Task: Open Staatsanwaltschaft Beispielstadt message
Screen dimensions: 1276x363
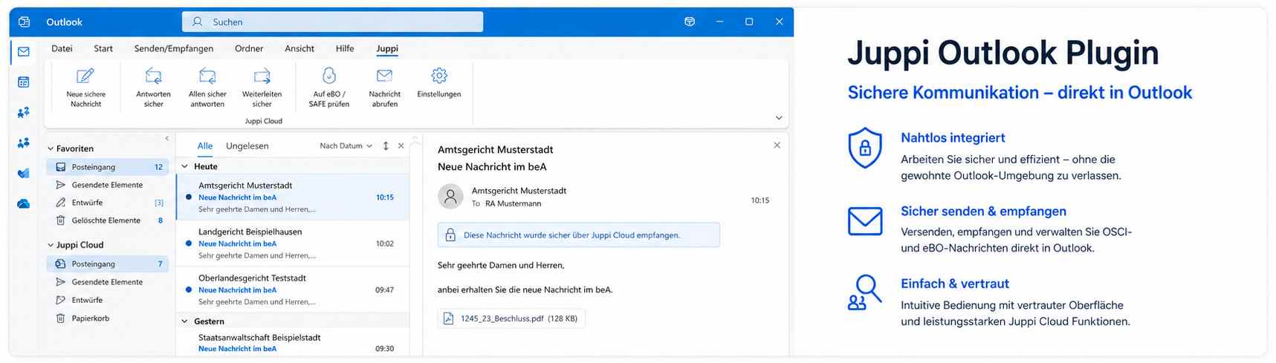Action: [x=293, y=343]
